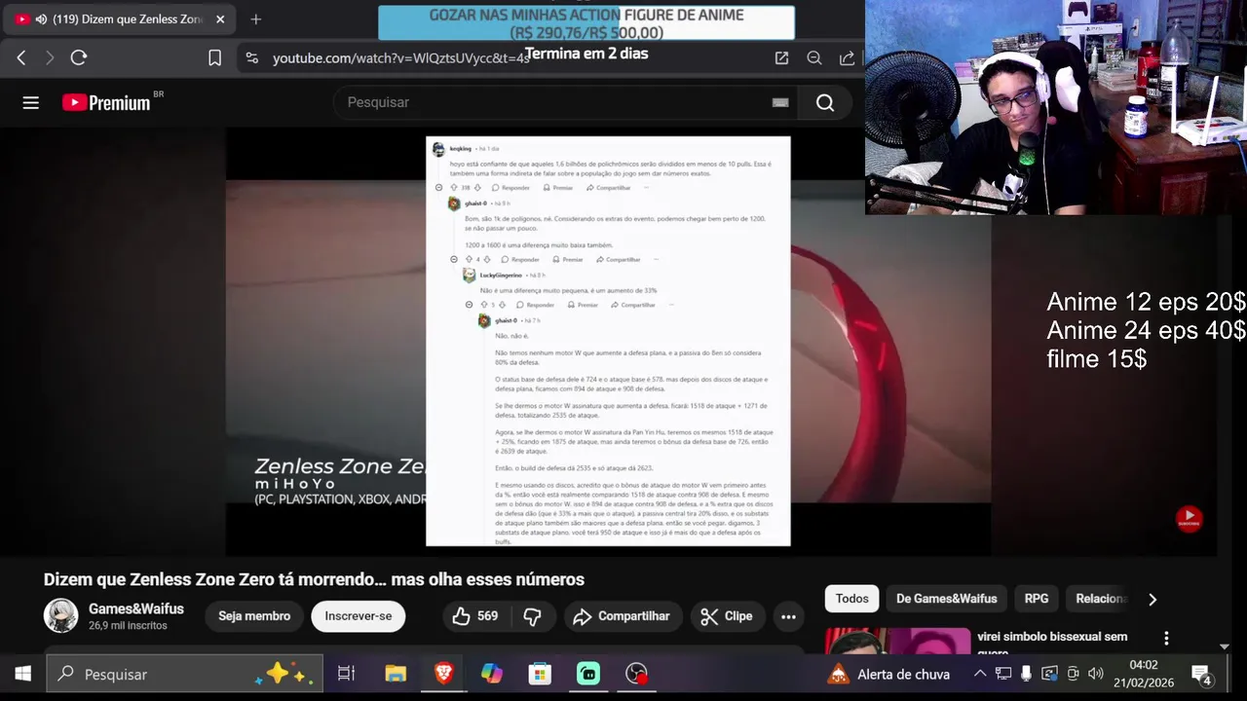Select the RPG filter chip
This screenshot has width=1247, height=701.
1037,599
